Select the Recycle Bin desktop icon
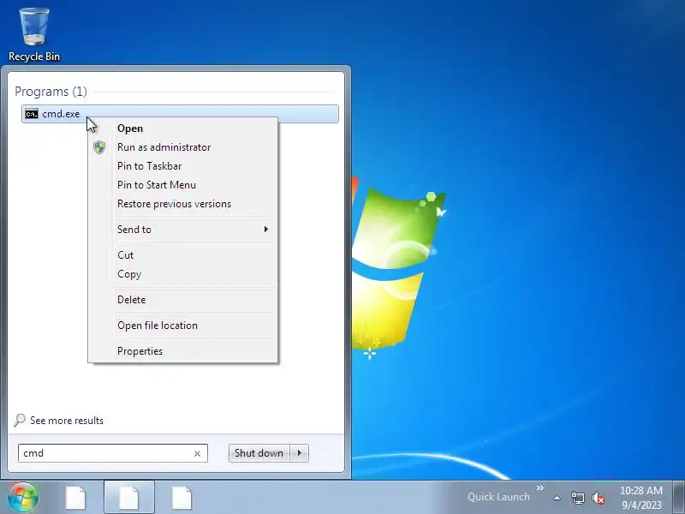 click(x=34, y=34)
